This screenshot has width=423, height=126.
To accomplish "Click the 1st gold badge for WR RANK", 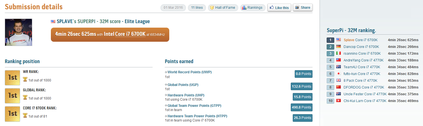I will (x=12, y=78).
